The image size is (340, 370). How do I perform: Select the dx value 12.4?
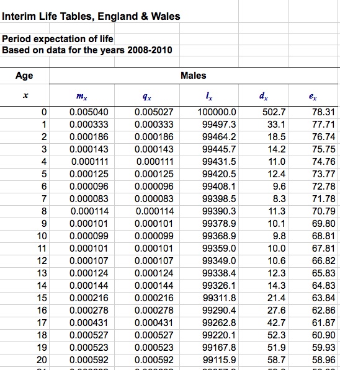[277, 174]
